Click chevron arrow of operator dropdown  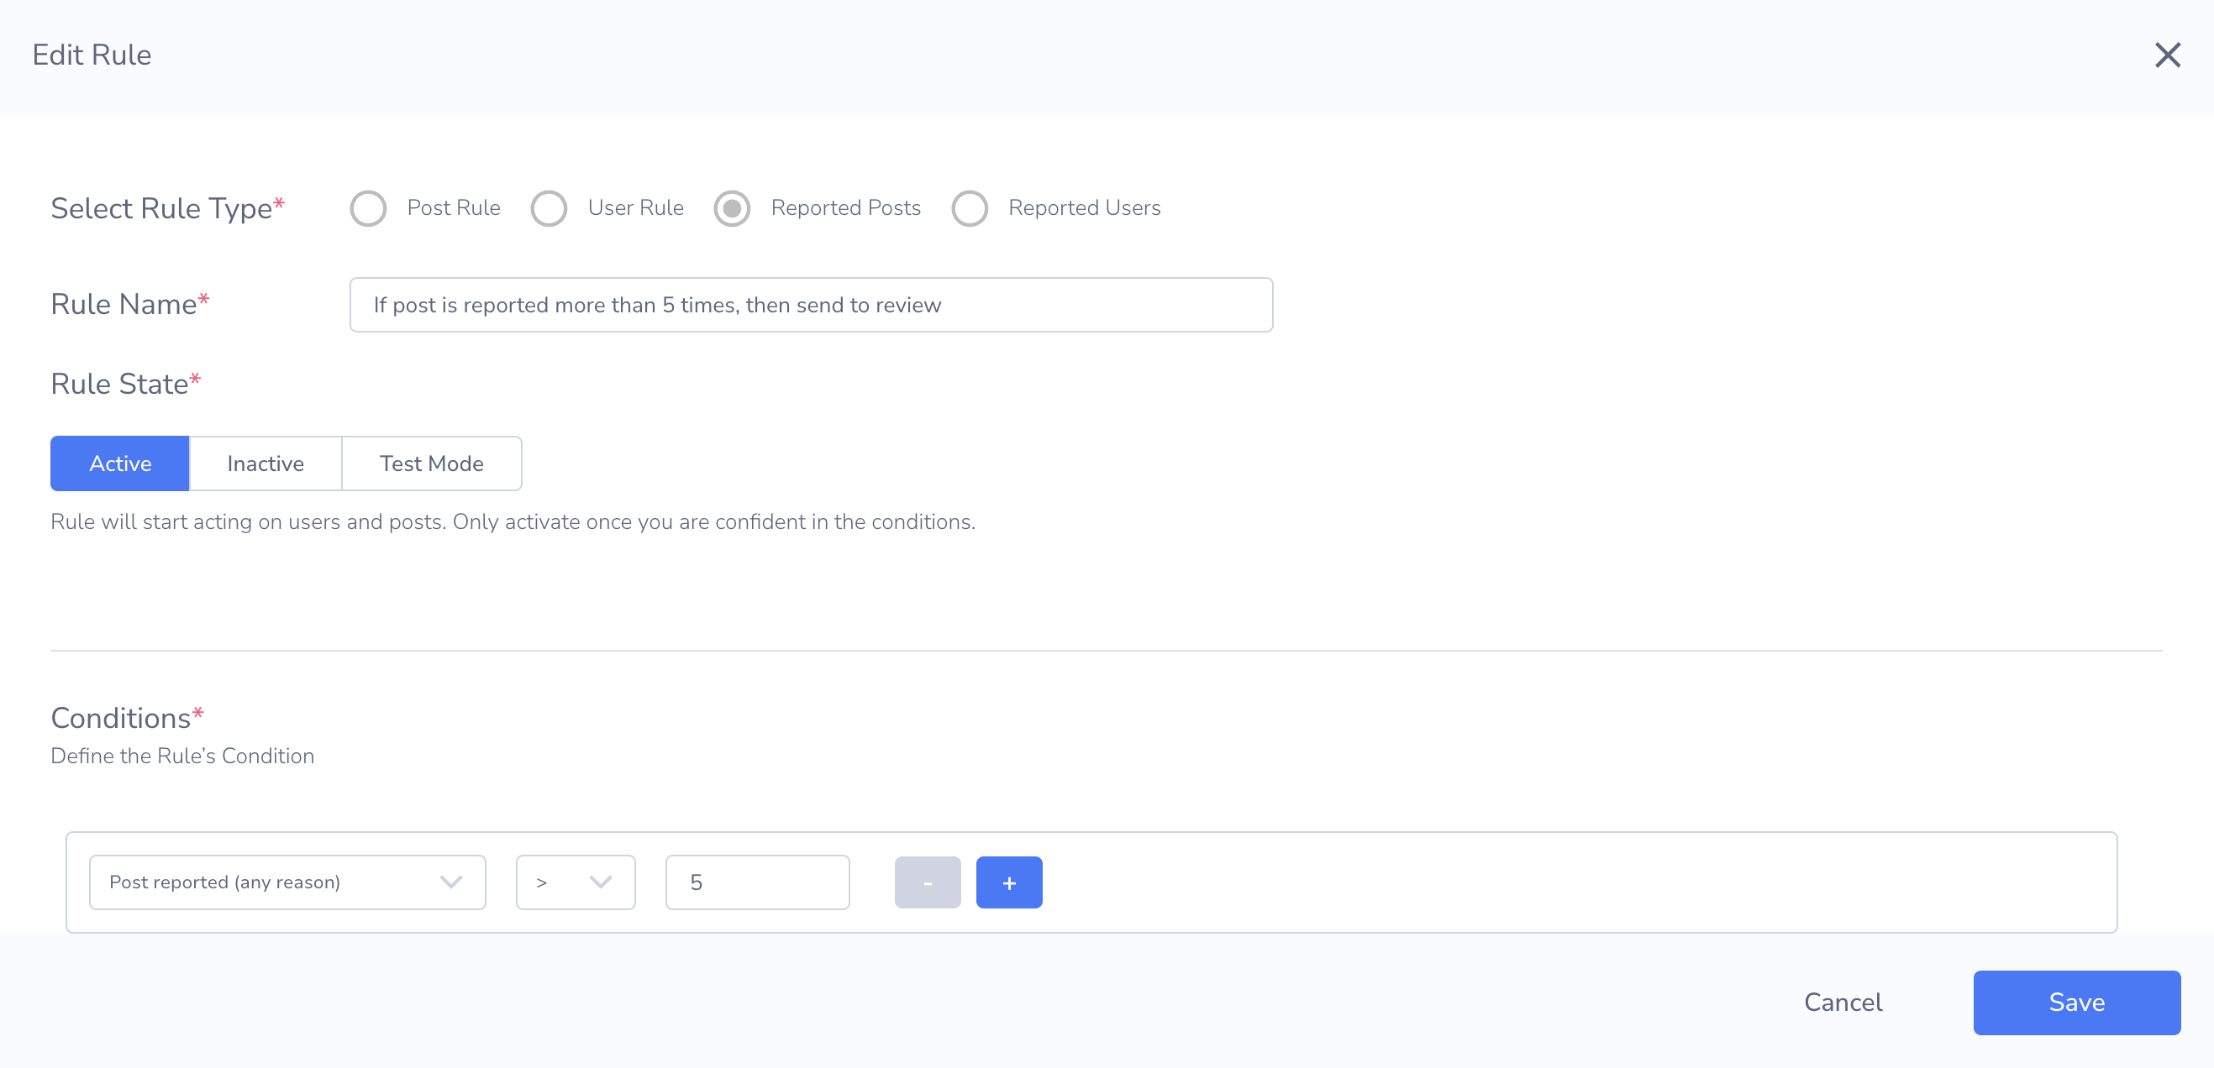[x=601, y=882]
